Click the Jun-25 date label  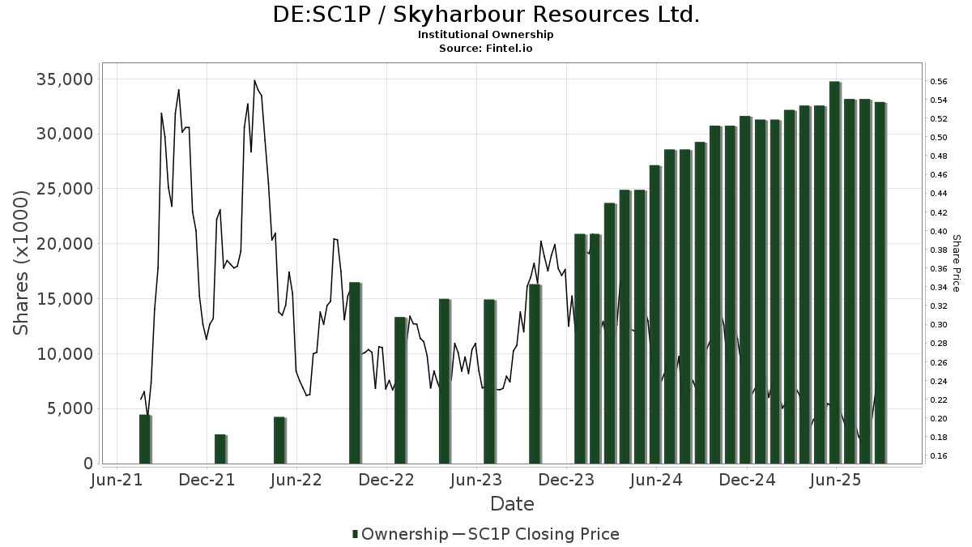click(836, 480)
